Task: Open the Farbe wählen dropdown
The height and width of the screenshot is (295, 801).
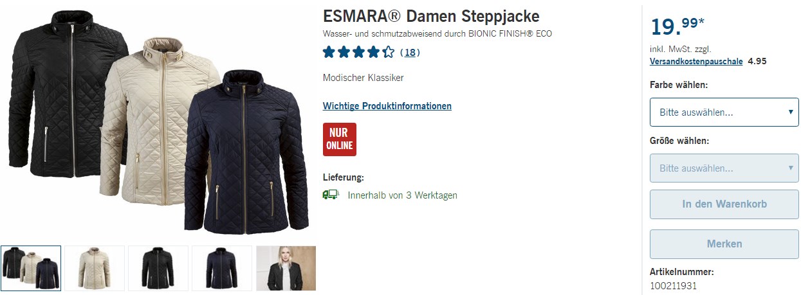Action: point(724,112)
